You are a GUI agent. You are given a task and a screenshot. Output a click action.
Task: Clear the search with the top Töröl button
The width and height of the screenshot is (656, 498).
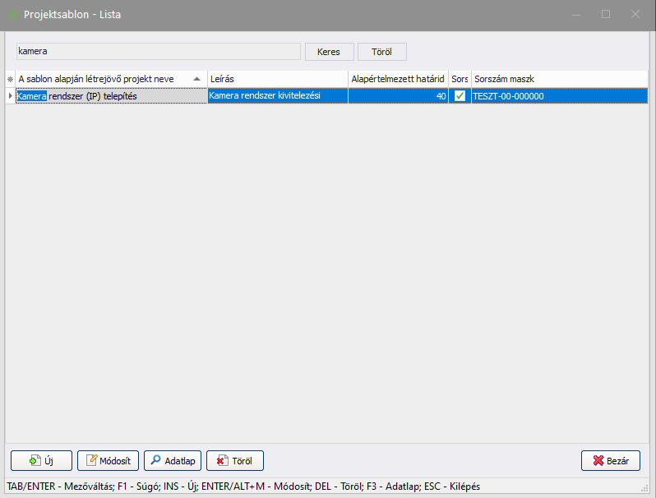coord(381,52)
